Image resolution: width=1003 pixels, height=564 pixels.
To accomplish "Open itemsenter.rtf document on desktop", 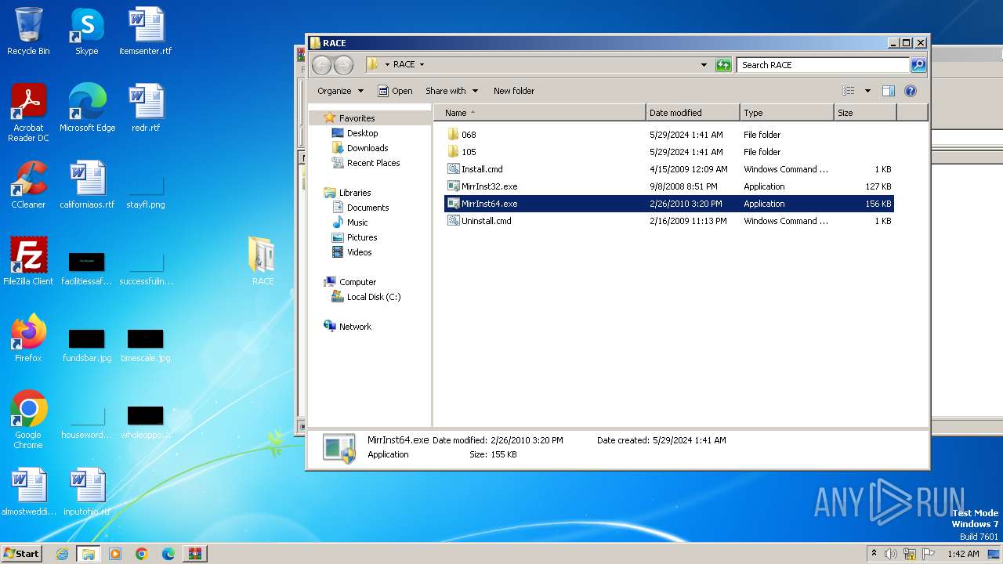I will (x=146, y=31).
